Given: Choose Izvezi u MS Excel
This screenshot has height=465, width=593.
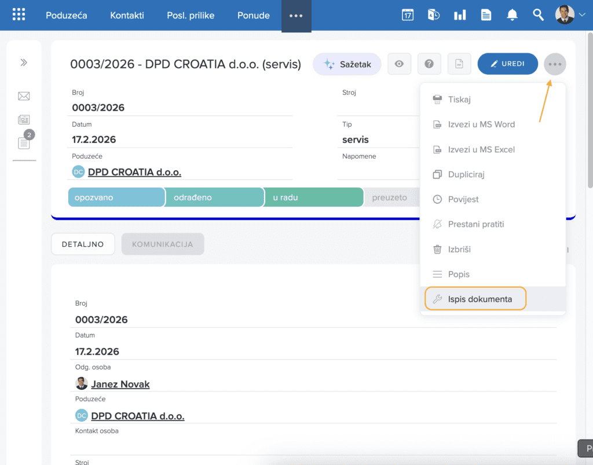Looking at the screenshot, I should click(493, 149).
